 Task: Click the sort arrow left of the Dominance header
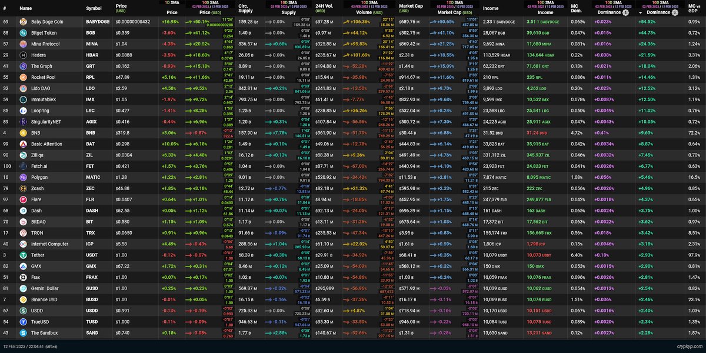[640, 12]
